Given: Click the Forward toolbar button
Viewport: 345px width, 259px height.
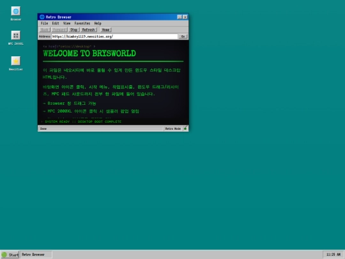Looking at the screenshot, I should pyautogui.click(x=59, y=29).
